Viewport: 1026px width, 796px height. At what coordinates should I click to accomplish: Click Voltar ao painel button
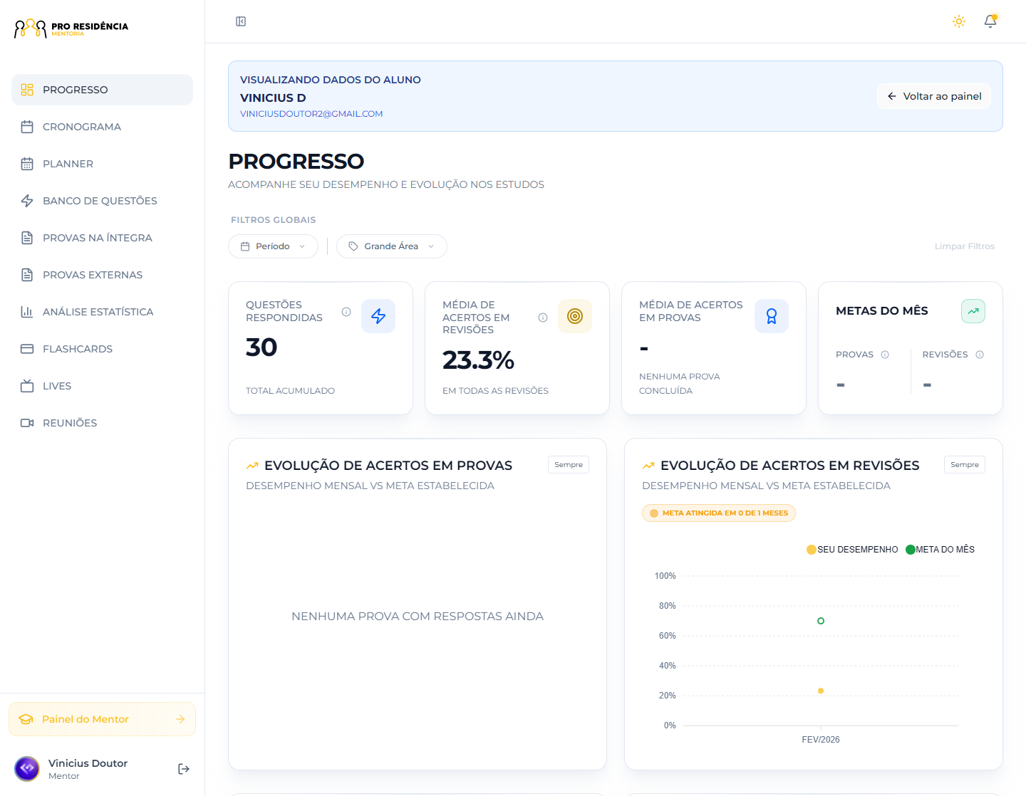pyautogui.click(x=934, y=96)
